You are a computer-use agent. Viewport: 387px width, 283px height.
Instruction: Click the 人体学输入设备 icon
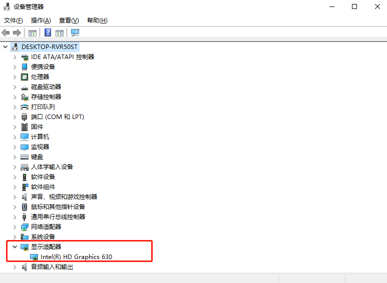coord(25,167)
